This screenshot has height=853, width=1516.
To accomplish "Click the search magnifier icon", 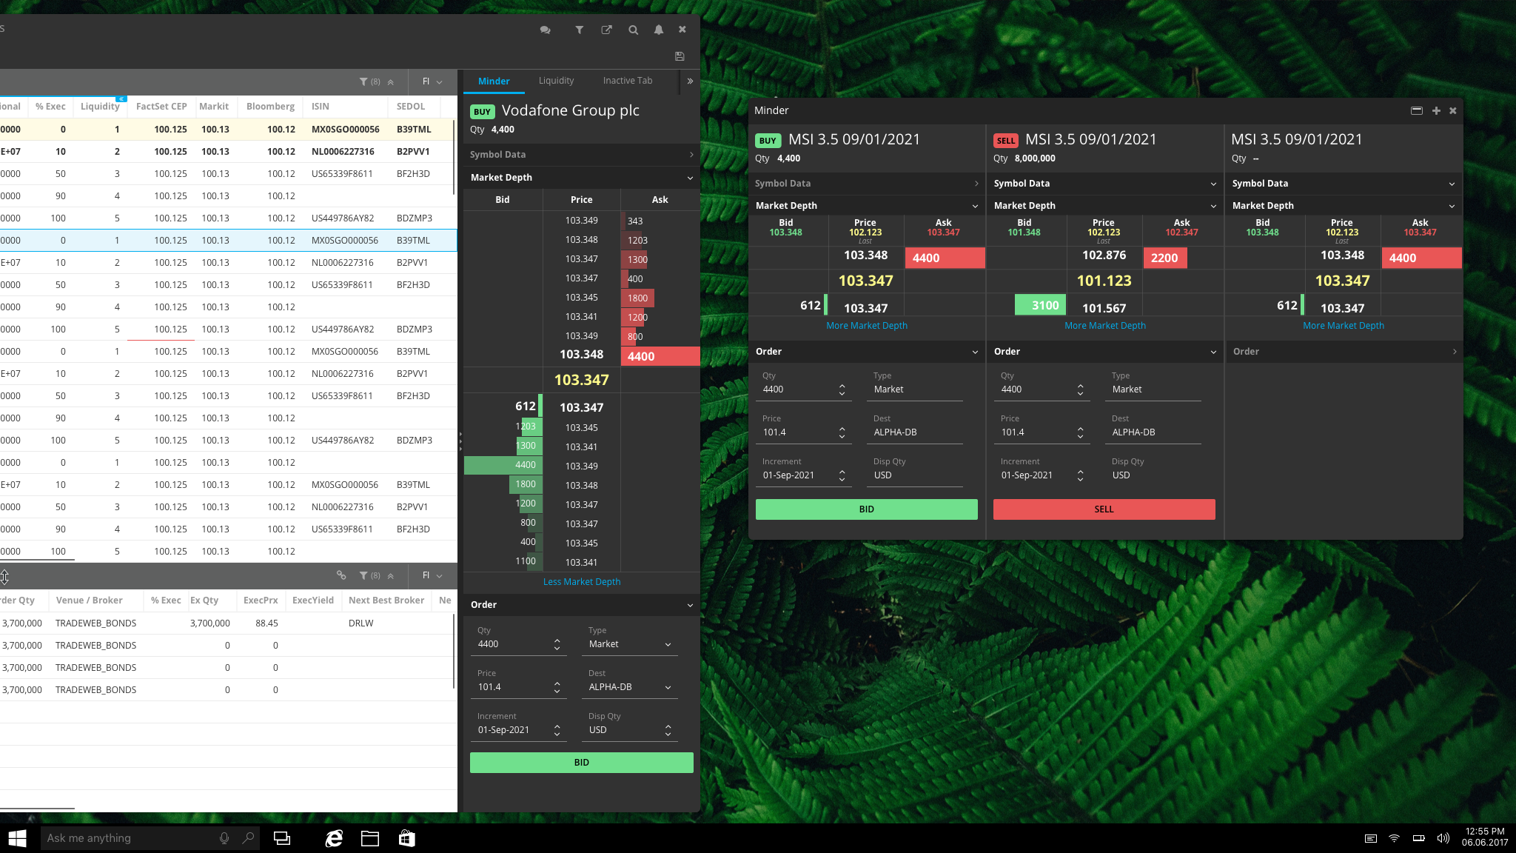I will (x=633, y=30).
